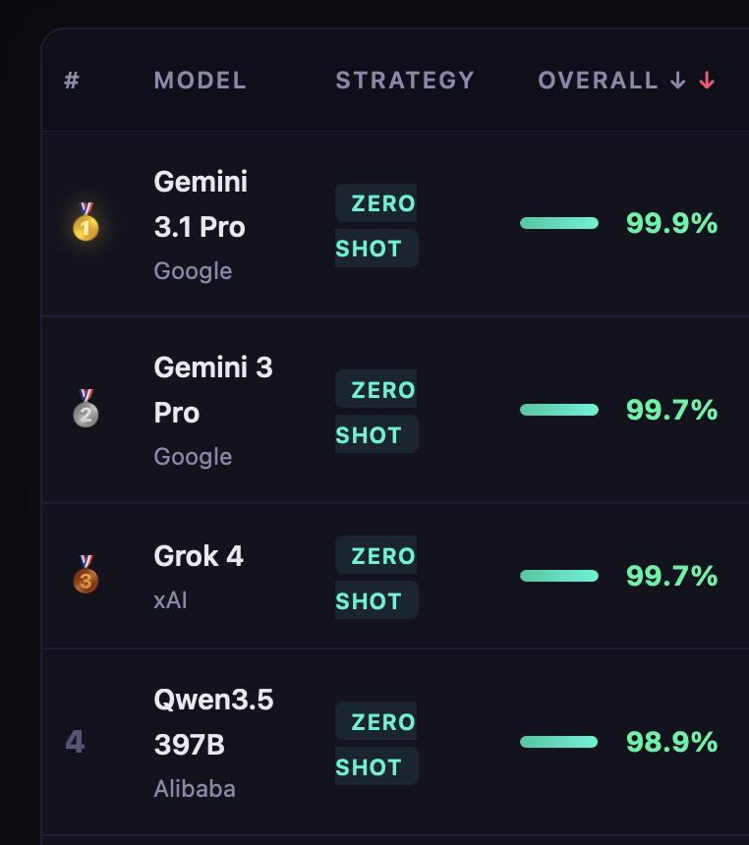Sort by the OVERALL column header

(598, 81)
